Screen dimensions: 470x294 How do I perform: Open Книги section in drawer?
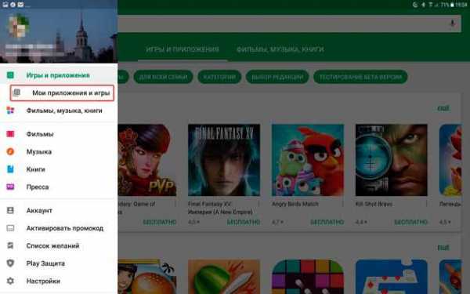pyautogui.click(x=59, y=169)
